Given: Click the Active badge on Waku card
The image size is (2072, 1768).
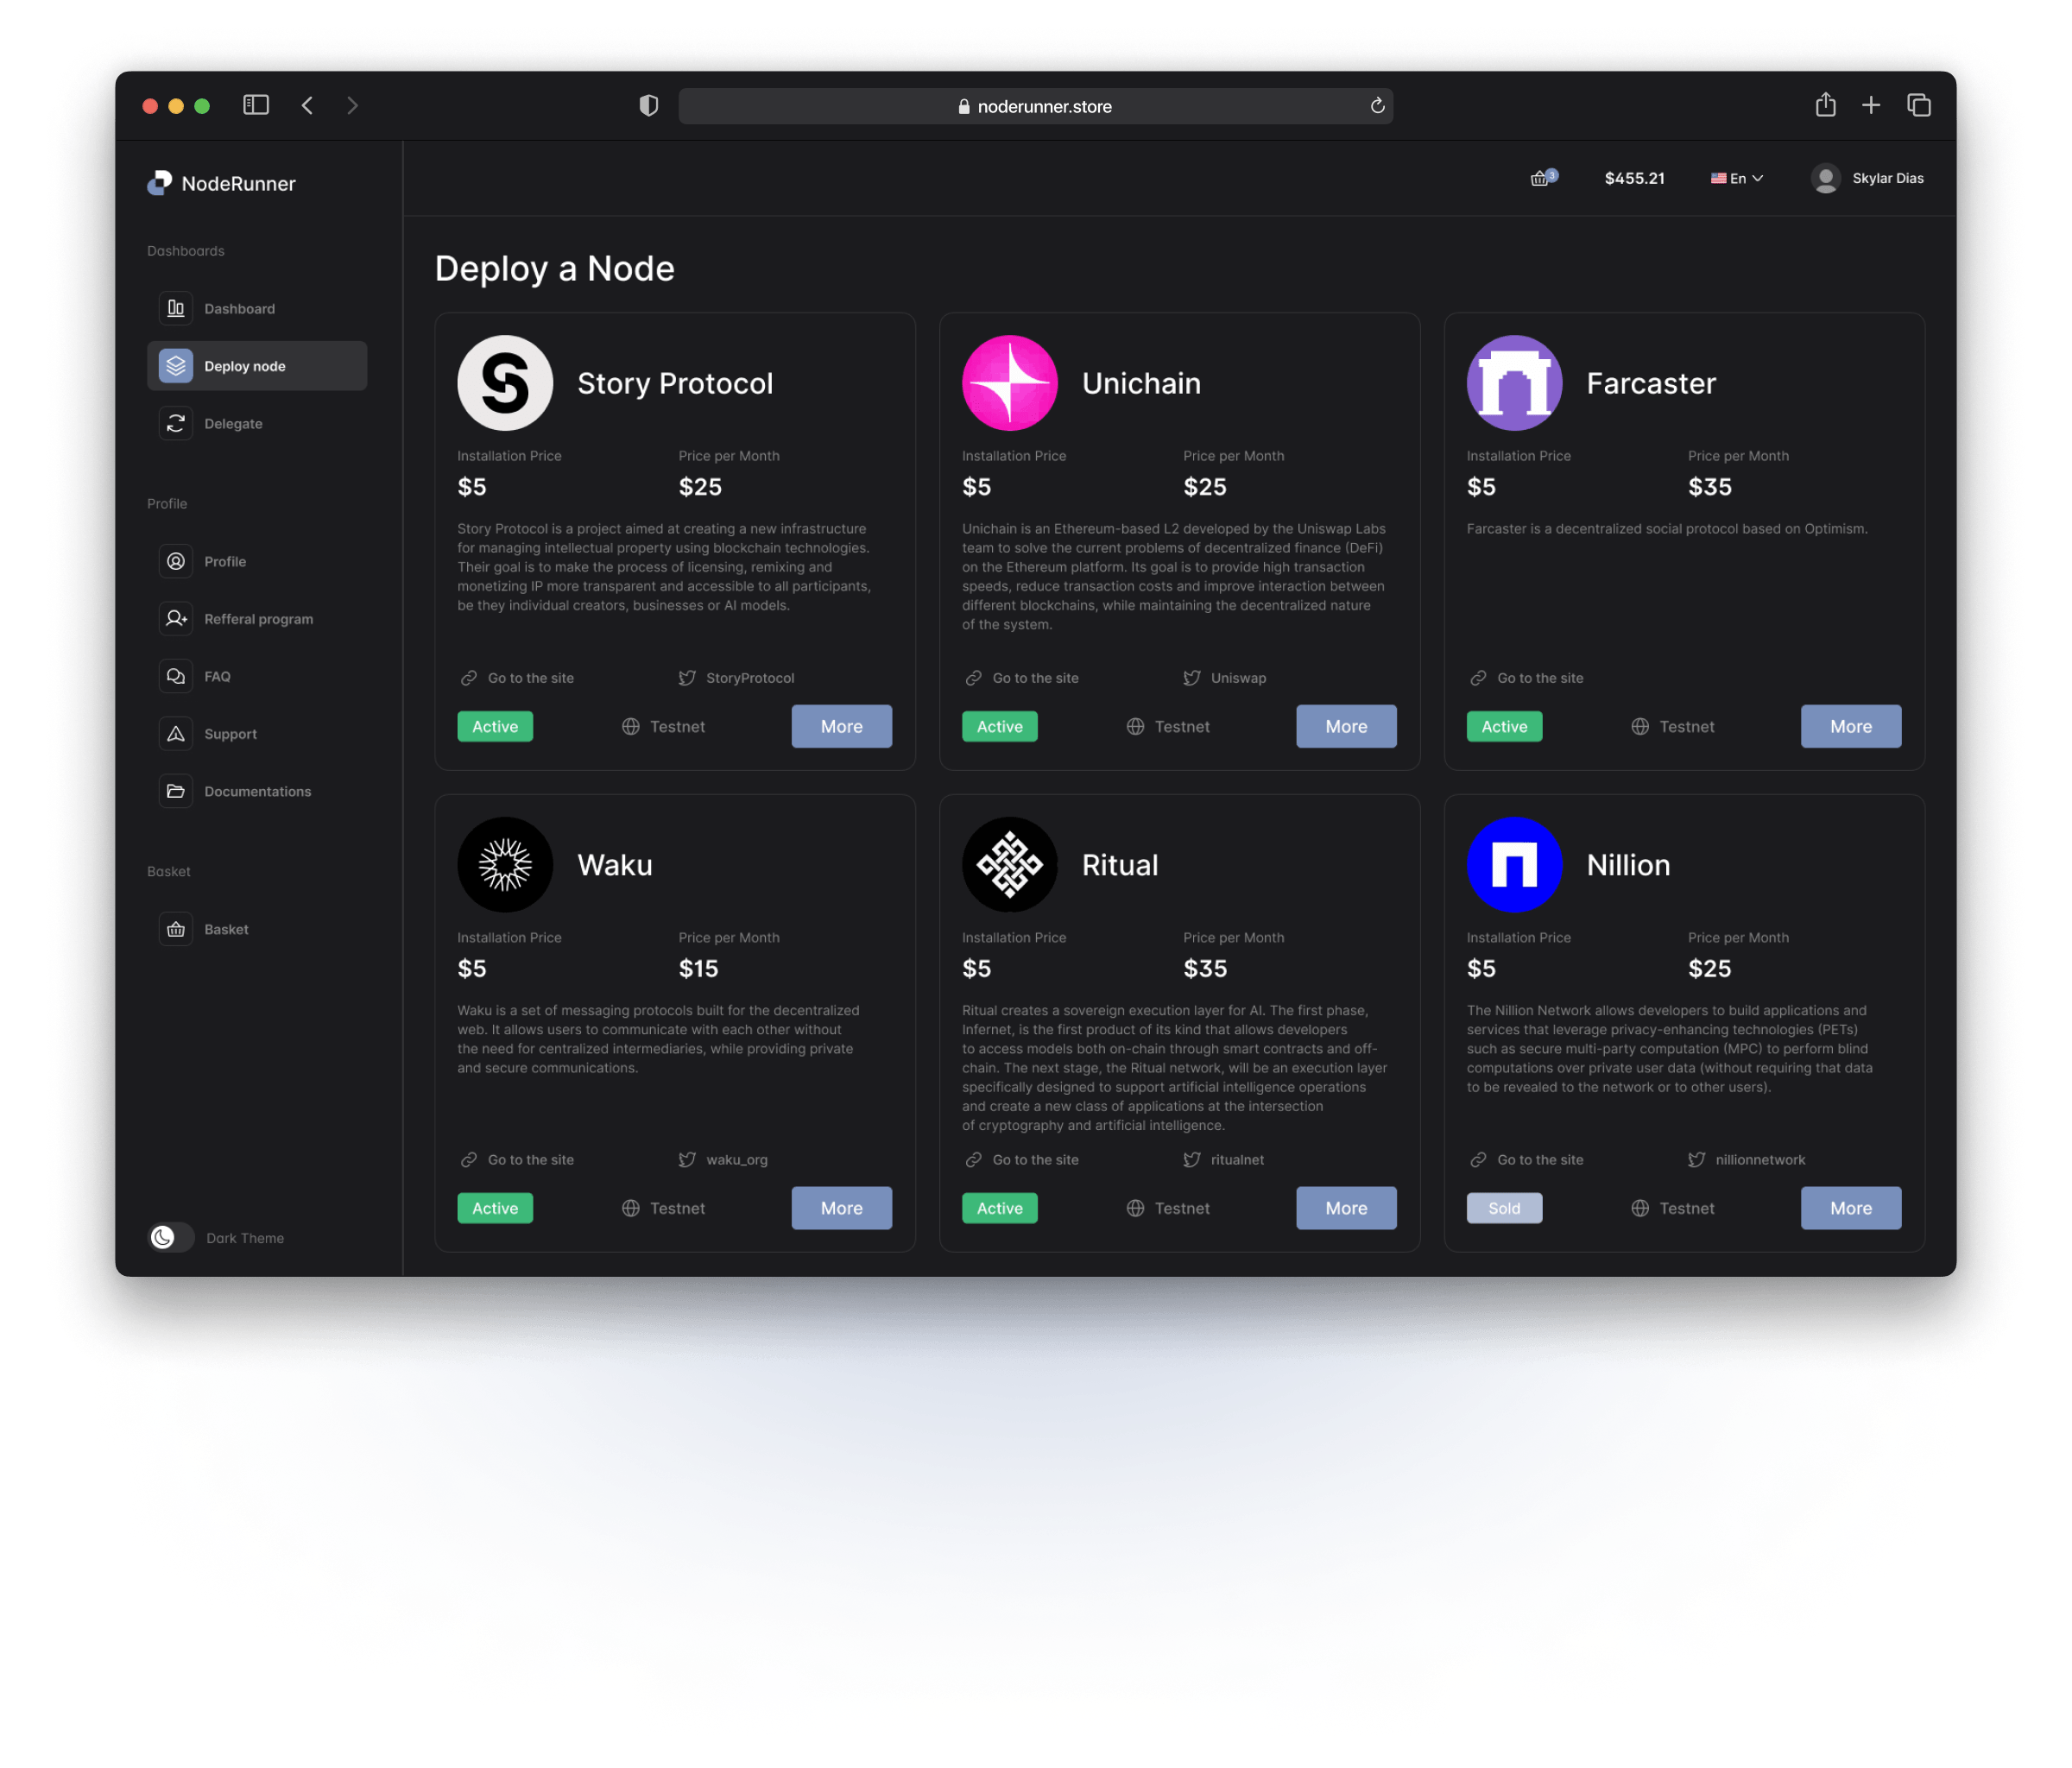Looking at the screenshot, I should [x=495, y=1208].
